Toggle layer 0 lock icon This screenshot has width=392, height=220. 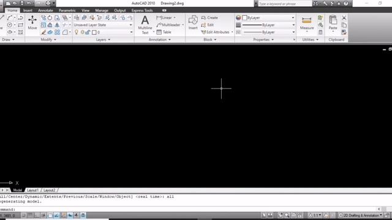point(88,32)
